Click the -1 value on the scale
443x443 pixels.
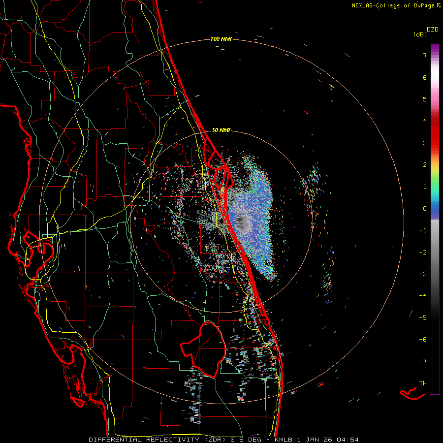(423, 230)
